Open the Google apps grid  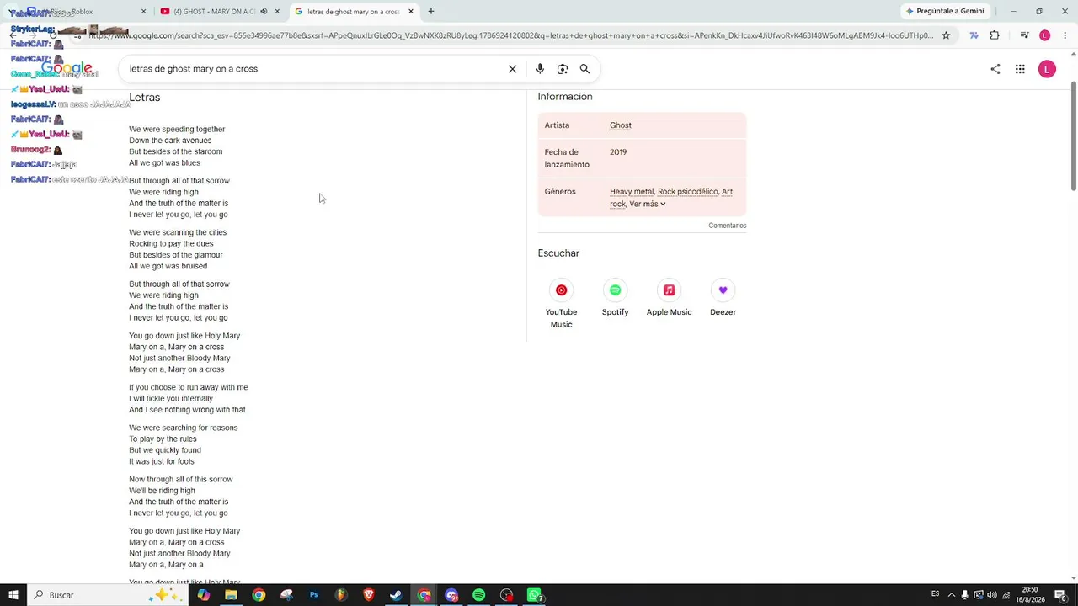click(1020, 69)
